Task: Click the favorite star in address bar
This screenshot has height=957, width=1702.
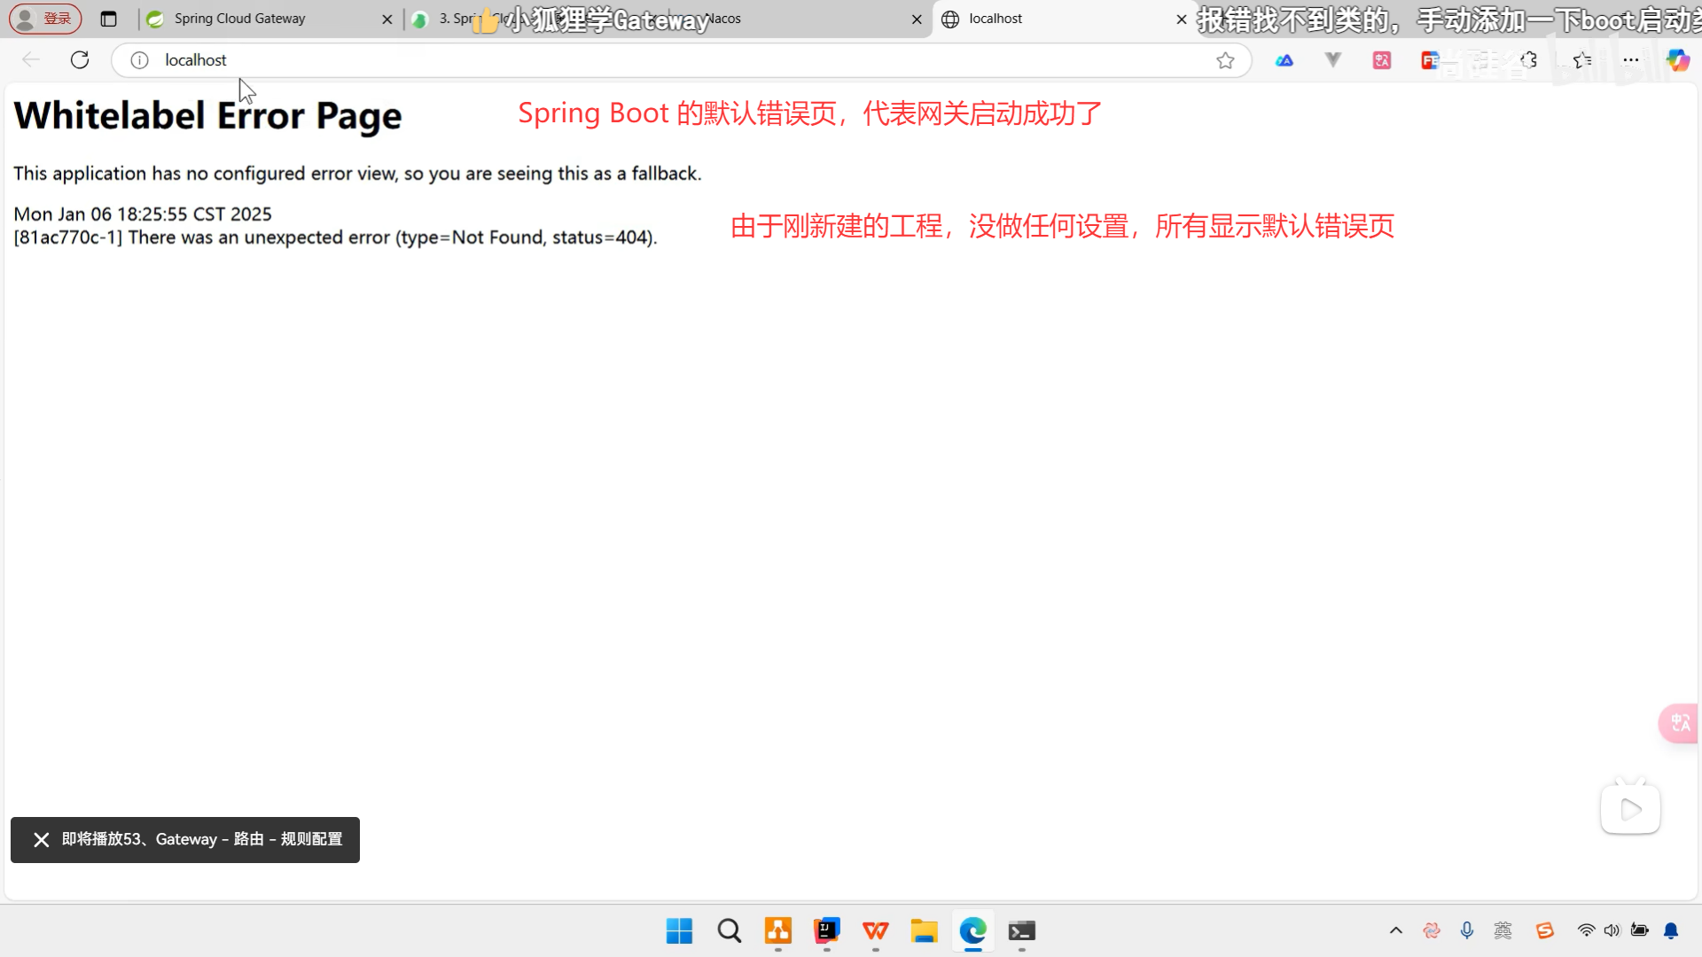Action: tap(1225, 60)
